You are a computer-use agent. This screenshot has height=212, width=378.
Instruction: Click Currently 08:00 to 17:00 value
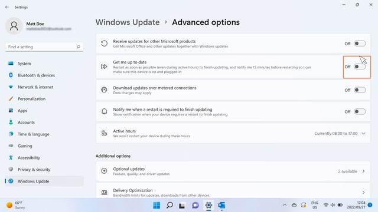coord(336,134)
